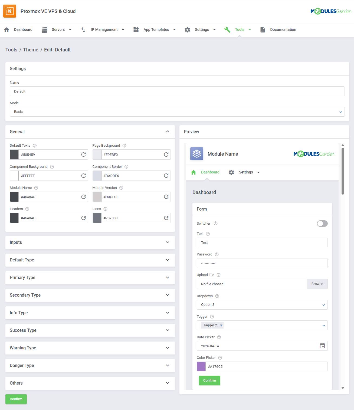Open the Servers menu

point(57,30)
